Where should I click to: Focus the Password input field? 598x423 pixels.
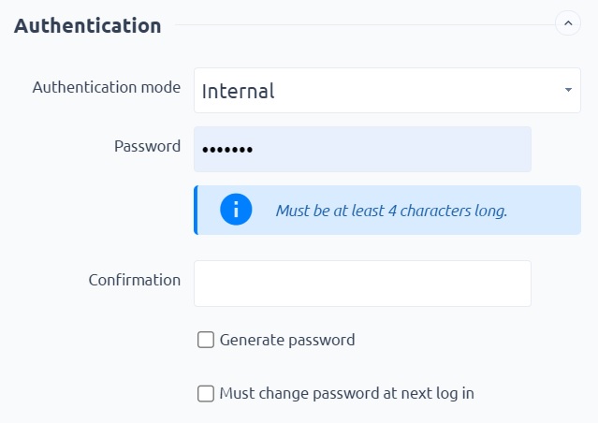[362, 149]
